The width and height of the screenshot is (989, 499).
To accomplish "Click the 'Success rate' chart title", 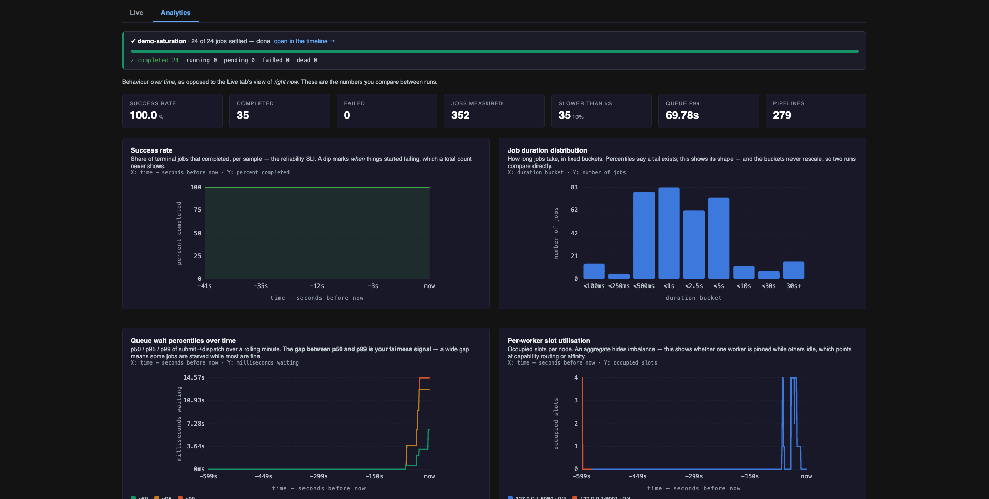I will 151,150.
